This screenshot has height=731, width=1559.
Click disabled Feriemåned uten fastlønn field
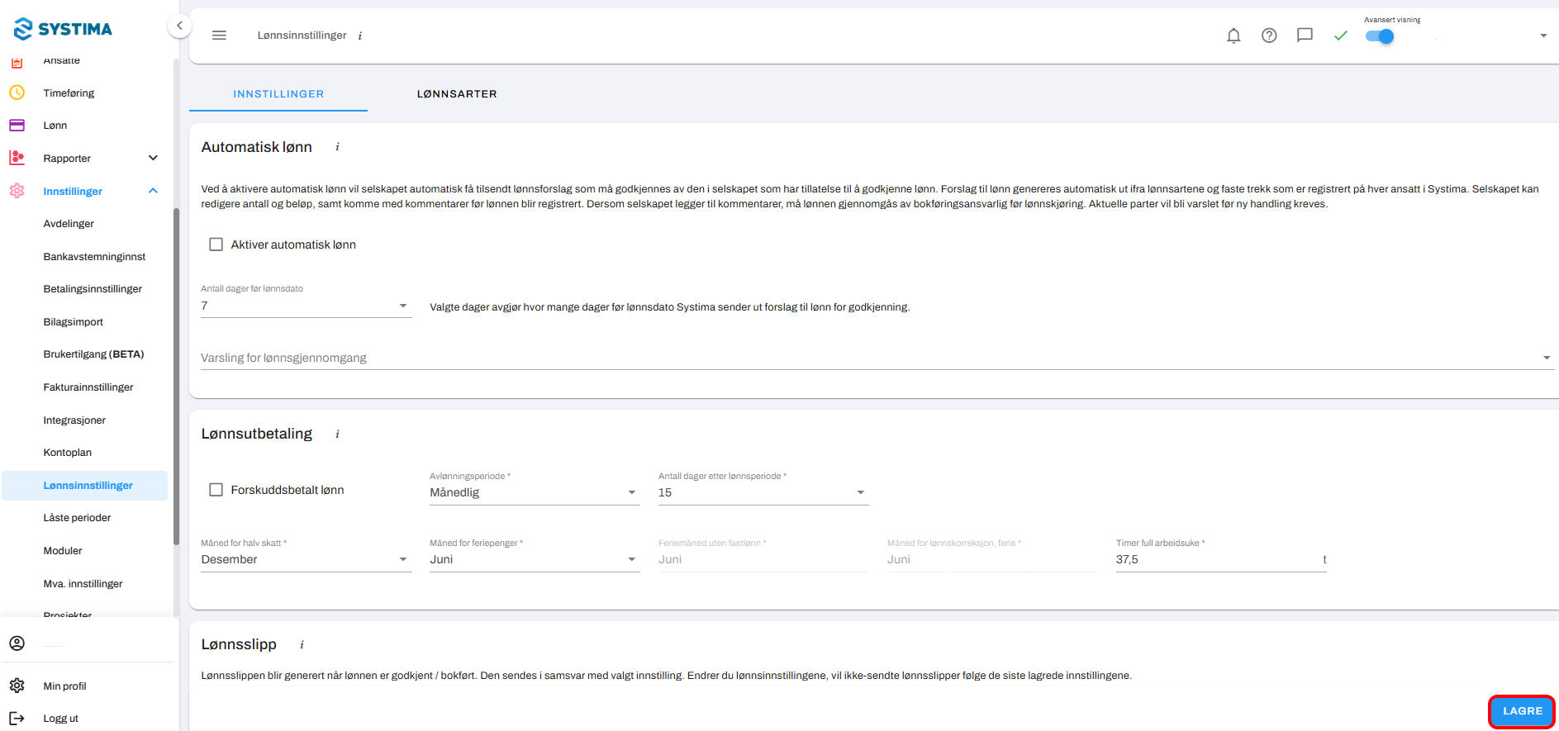[763, 559]
